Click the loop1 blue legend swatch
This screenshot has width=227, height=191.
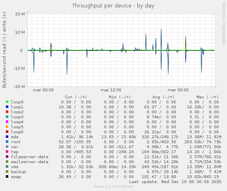[x=7, y=107]
